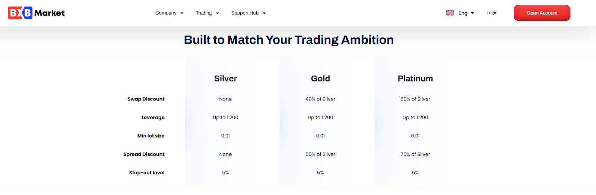Click the Min lot size row label

click(x=150, y=136)
